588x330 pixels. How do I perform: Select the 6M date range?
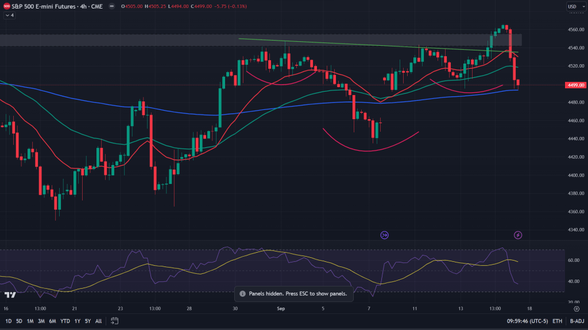click(52, 321)
